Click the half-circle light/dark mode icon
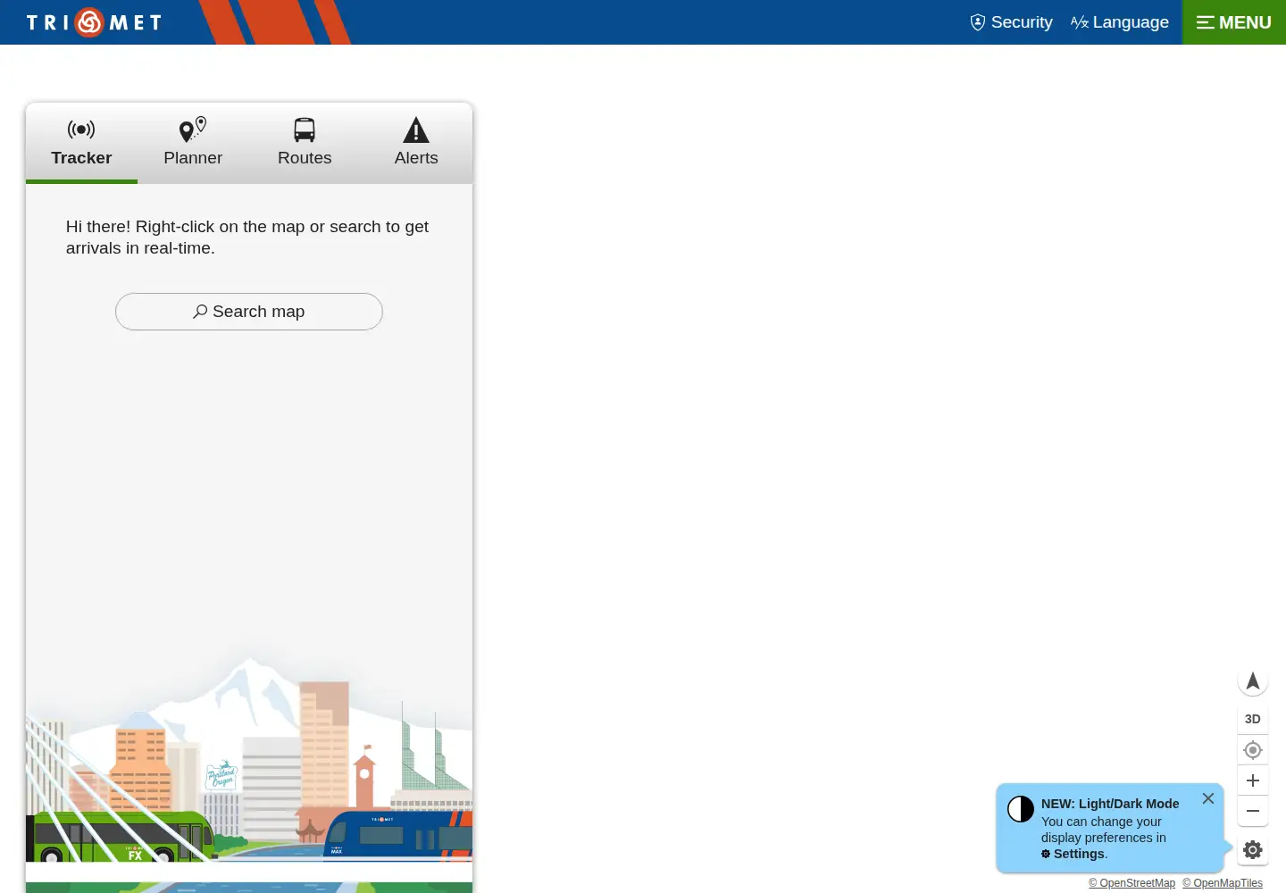The image size is (1286, 893). coord(1021,809)
